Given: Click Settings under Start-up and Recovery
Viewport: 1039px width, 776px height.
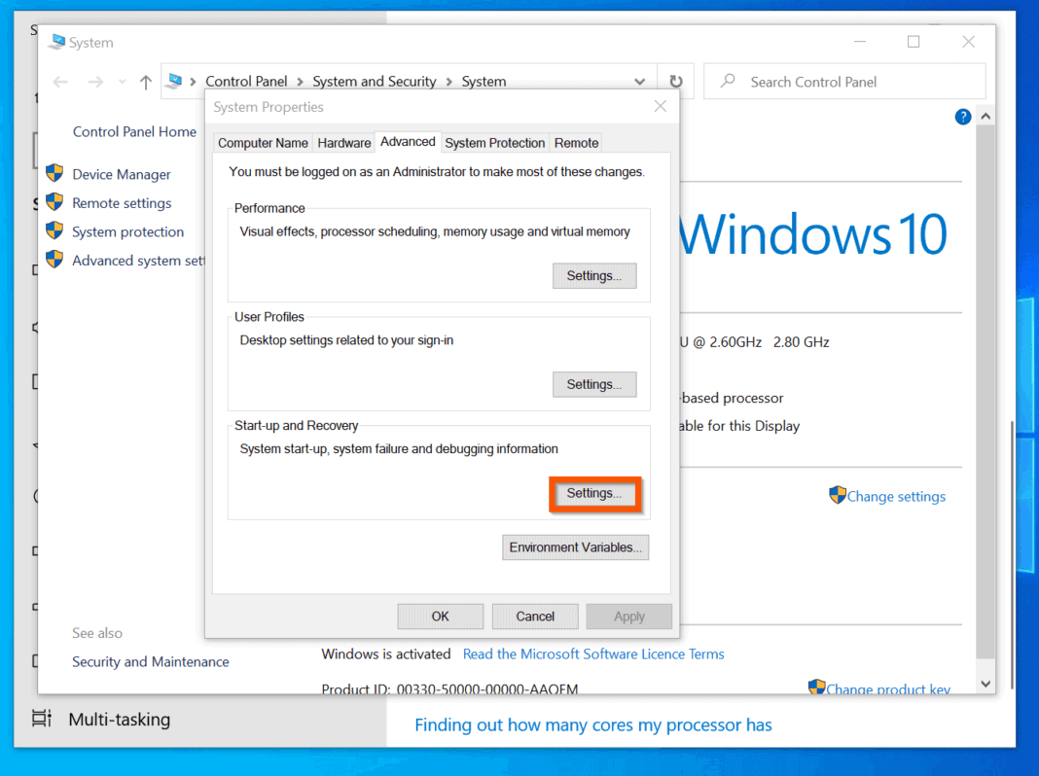Looking at the screenshot, I should pos(594,493).
